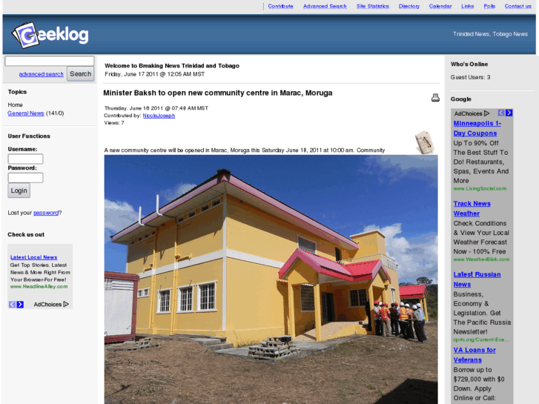Open the Contribute menu item

[280, 6]
